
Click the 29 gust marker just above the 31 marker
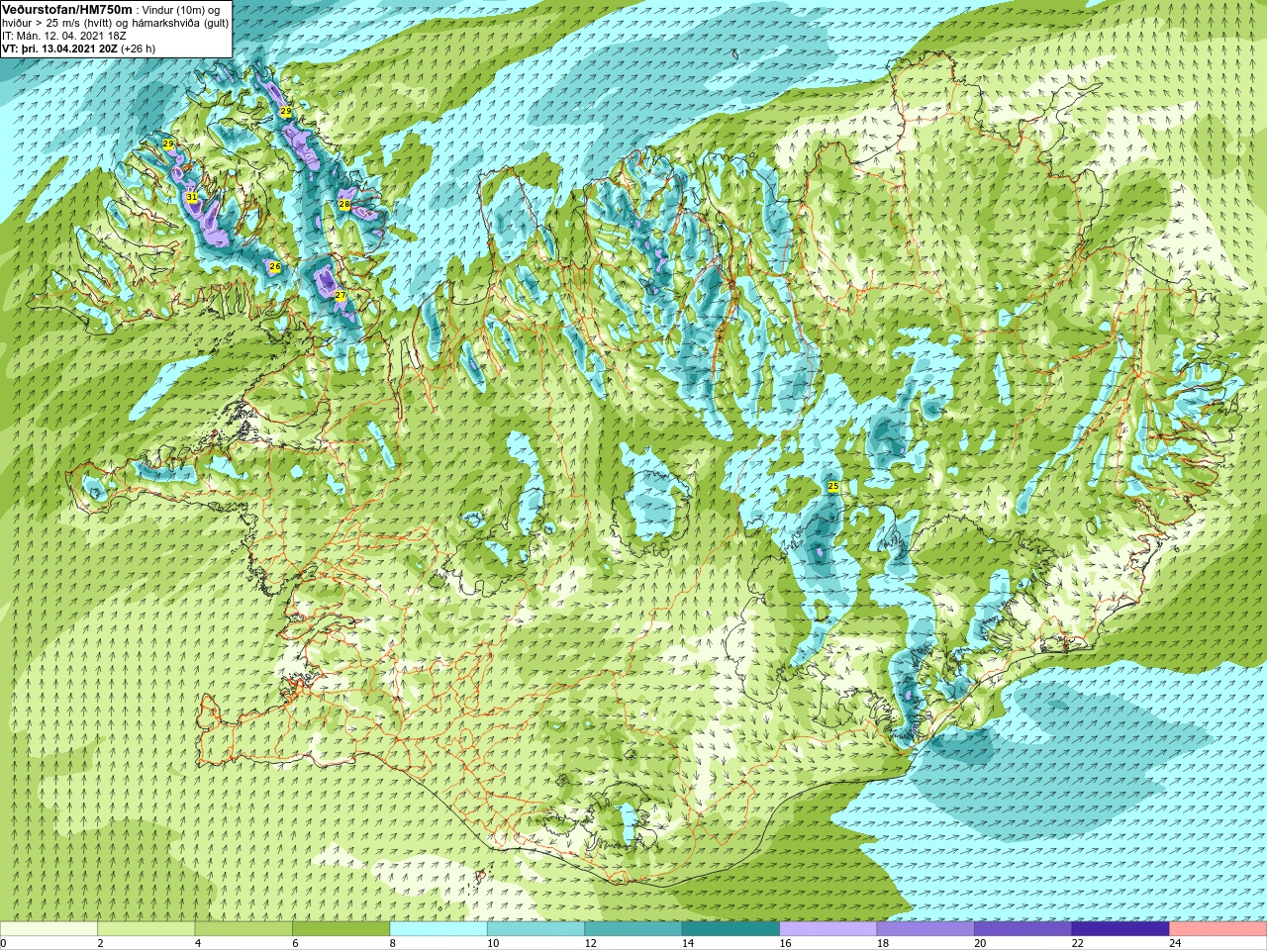[x=168, y=144]
